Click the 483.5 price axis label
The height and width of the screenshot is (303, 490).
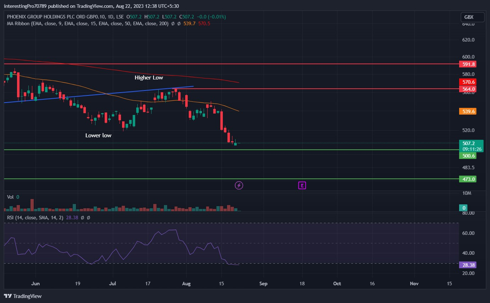tap(468, 167)
